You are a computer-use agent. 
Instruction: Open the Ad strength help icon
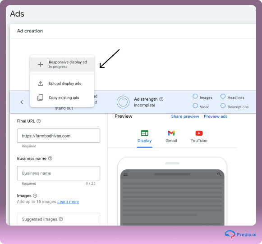[161, 99]
